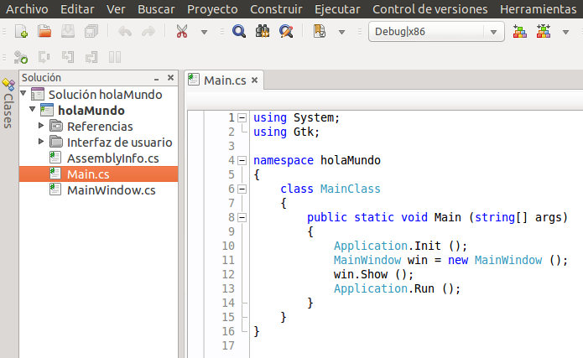The width and height of the screenshot is (583, 358).
Task: Click the AssemblyInfo.cs file icon
Action: 55,158
